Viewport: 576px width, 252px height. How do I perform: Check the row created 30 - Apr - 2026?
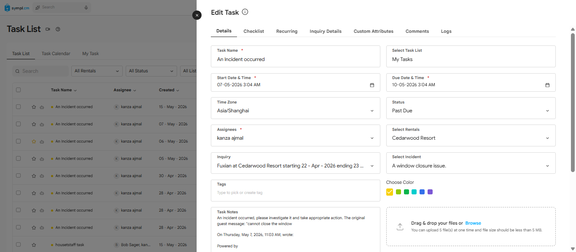point(18,176)
